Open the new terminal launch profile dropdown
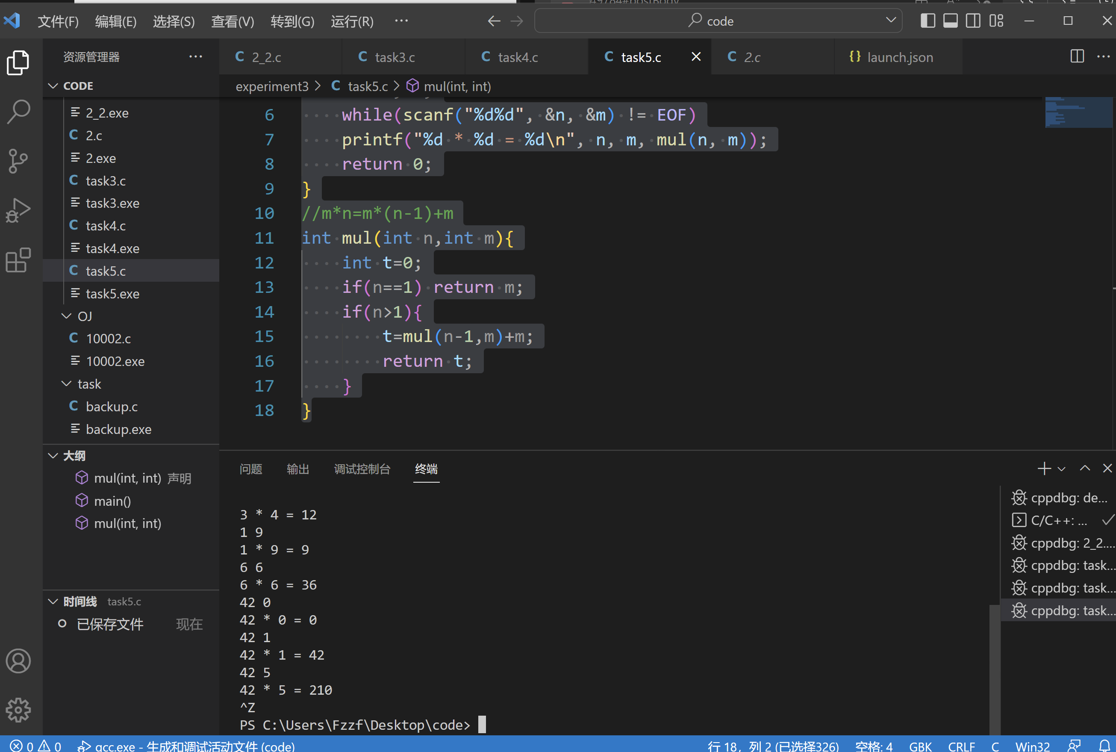Viewport: 1116px width, 752px height. pos(1061,469)
